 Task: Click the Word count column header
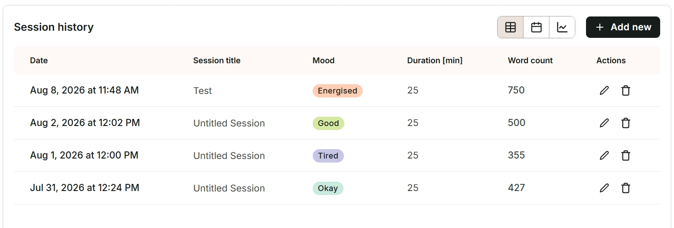(x=530, y=61)
